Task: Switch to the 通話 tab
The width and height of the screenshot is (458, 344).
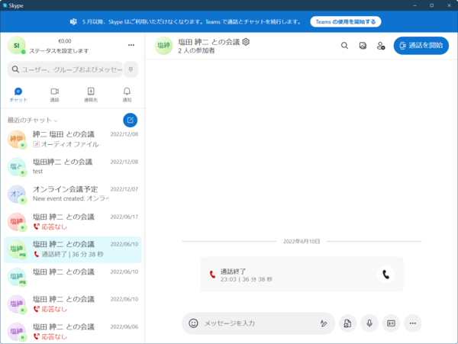Action: point(54,95)
